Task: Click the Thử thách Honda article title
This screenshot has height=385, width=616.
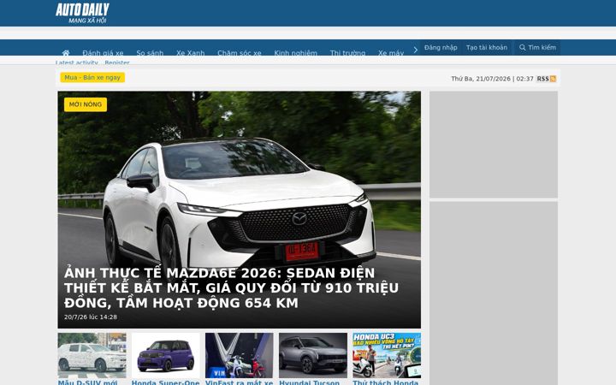Action: tap(385, 382)
